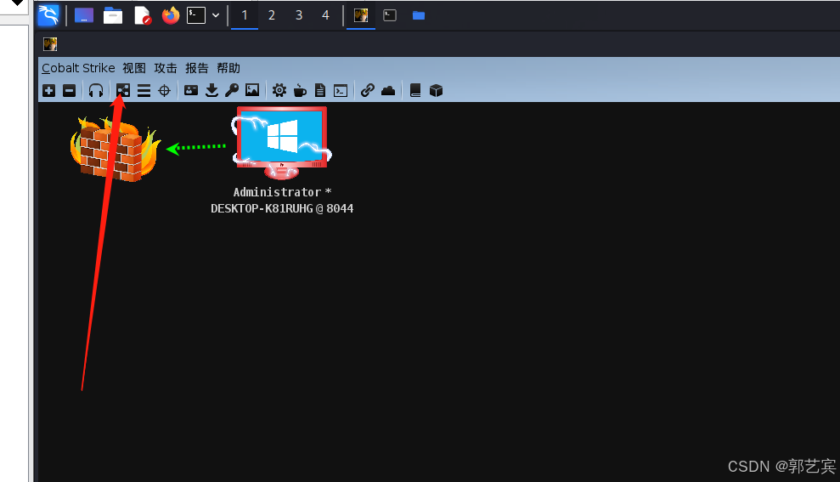Click the scripted web delivery terminal icon
This screenshot has width=840, height=482.
(341, 91)
